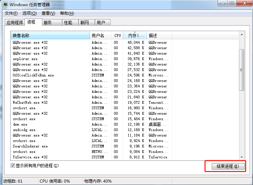This screenshot has height=185, width=253.
Task: Toggle 显示所有用户的进程 checkbox
Action: tap(13, 166)
